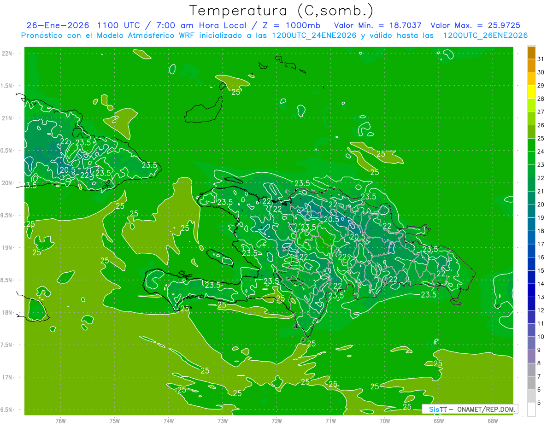Click the '68W' longitude axis label
Image resolution: width=553 pixels, height=427 pixels.
click(493, 421)
